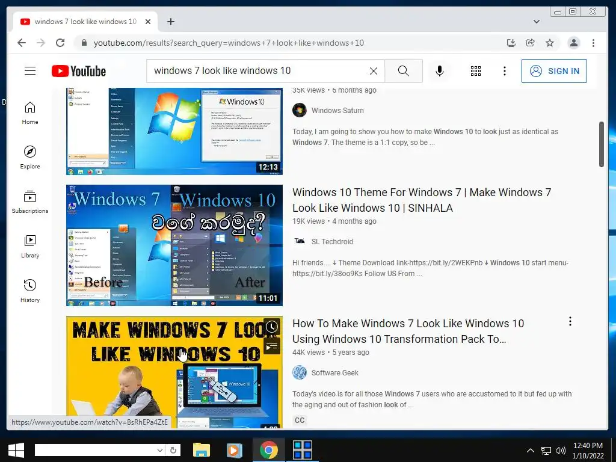Open the SL Techdroid channel name
This screenshot has height=462, width=616.
pos(332,242)
